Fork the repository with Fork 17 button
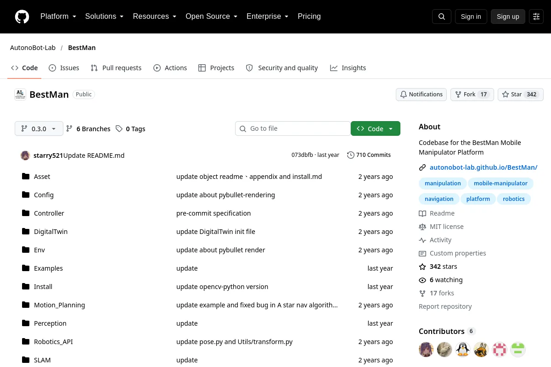This screenshot has height=367, width=551. pos(472,95)
